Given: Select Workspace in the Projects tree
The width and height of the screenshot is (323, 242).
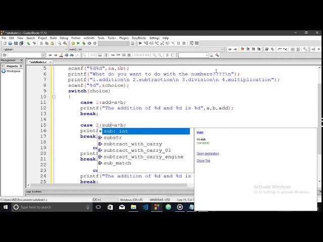Looking at the screenshot, I should pyautogui.click(x=13, y=71).
